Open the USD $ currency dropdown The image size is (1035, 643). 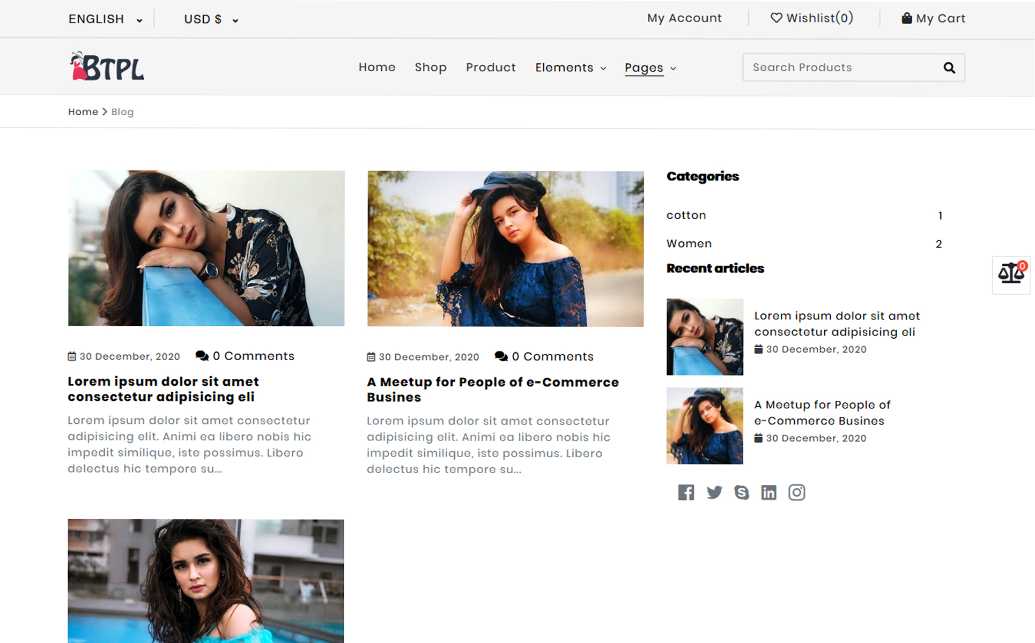click(x=211, y=19)
